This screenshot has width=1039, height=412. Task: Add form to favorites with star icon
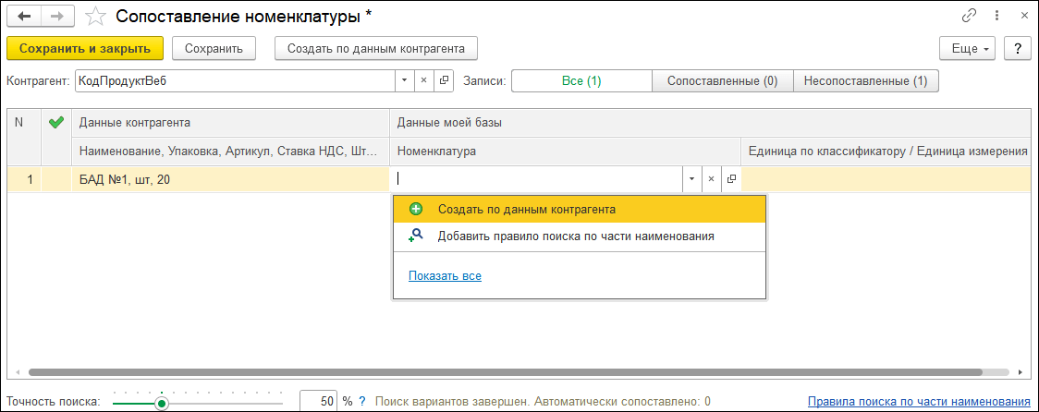95,16
